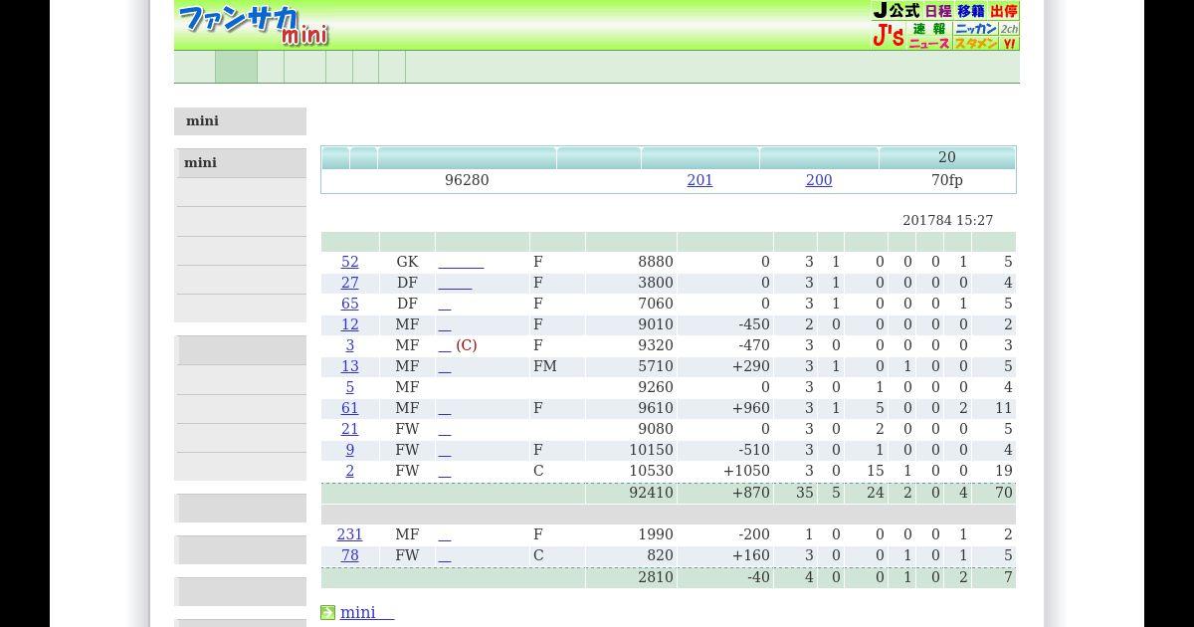This screenshot has width=1194, height=627.
Task: Open player name link in DF row 27
Action: click(455, 283)
